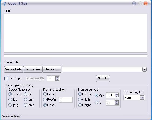This screenshot has width=152, height=120.
Task: Enable the Fast Copy checkbox
Action: [6, 78]
